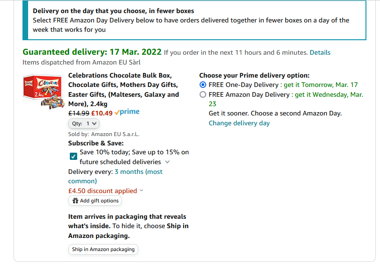Viewport: 380px width, 266px height.
Task: Select FREE One-Day Delivery radio option
Action: [x=203, y=85]
